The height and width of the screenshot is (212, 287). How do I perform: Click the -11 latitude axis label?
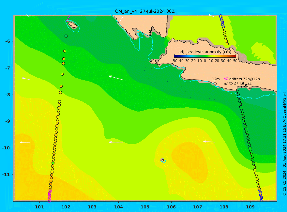[x=7, y=174]
